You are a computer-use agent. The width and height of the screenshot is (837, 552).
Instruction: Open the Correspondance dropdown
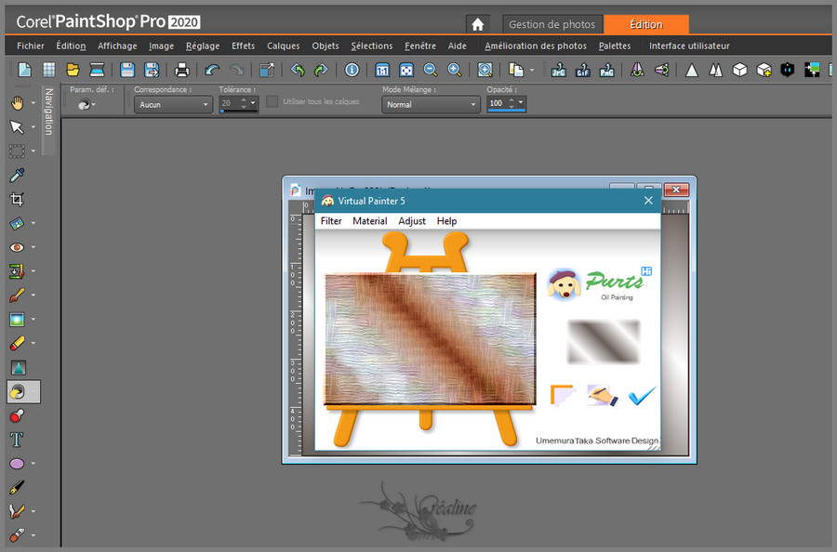tap(173, 105)
